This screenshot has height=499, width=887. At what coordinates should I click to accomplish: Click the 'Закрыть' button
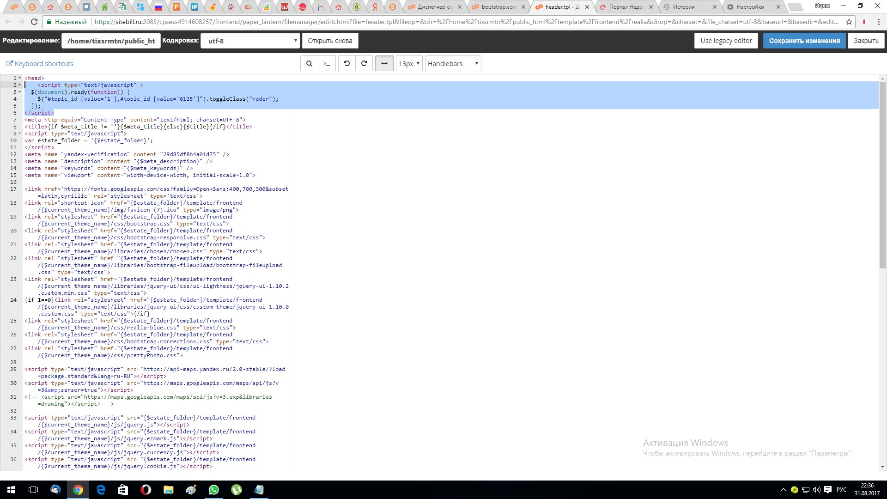pos(866,41)
